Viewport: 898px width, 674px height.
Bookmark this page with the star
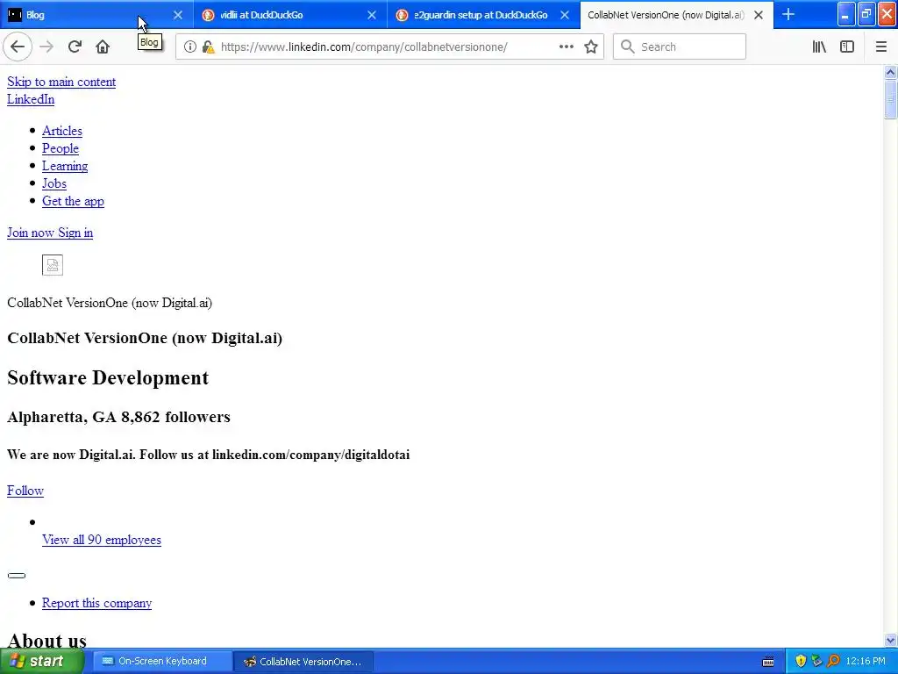click(591, 47)
